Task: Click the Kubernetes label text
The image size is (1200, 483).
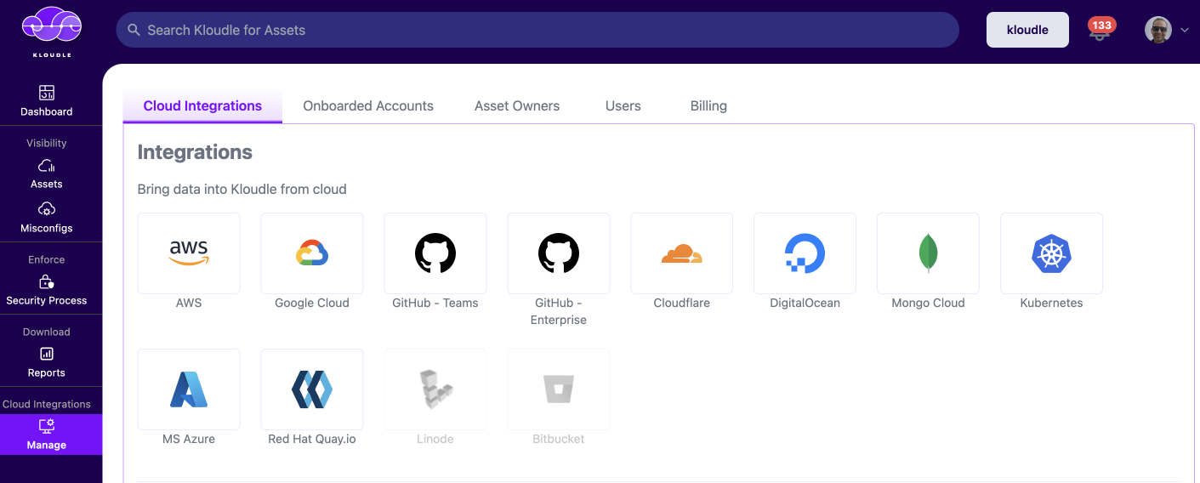Action: 1052,303
